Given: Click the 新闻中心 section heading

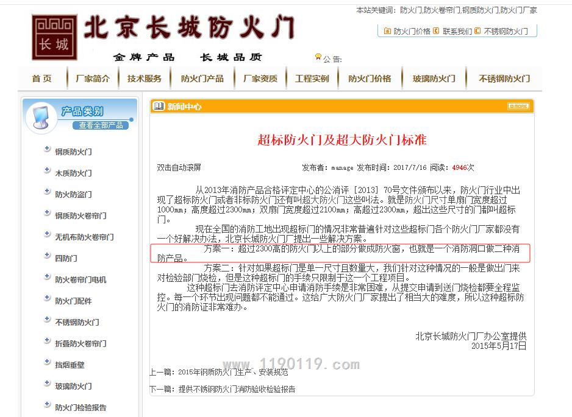Looking at the screenshot, I should [184, 107].
